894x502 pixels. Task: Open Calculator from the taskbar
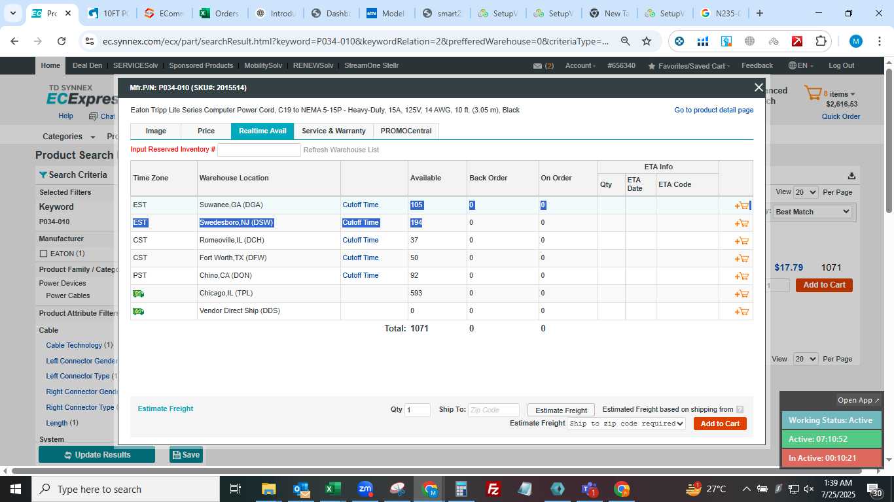[461, 489]
